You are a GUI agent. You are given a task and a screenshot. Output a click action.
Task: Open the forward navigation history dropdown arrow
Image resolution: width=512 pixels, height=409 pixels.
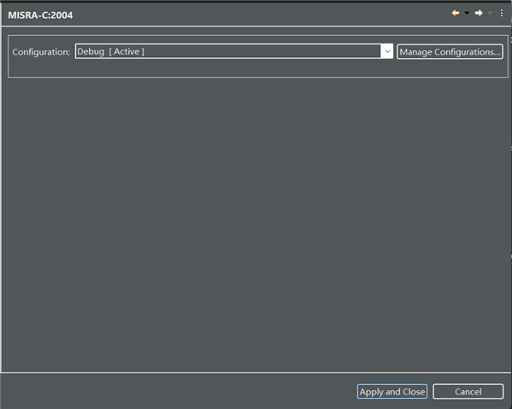click(x=490, y=13)
